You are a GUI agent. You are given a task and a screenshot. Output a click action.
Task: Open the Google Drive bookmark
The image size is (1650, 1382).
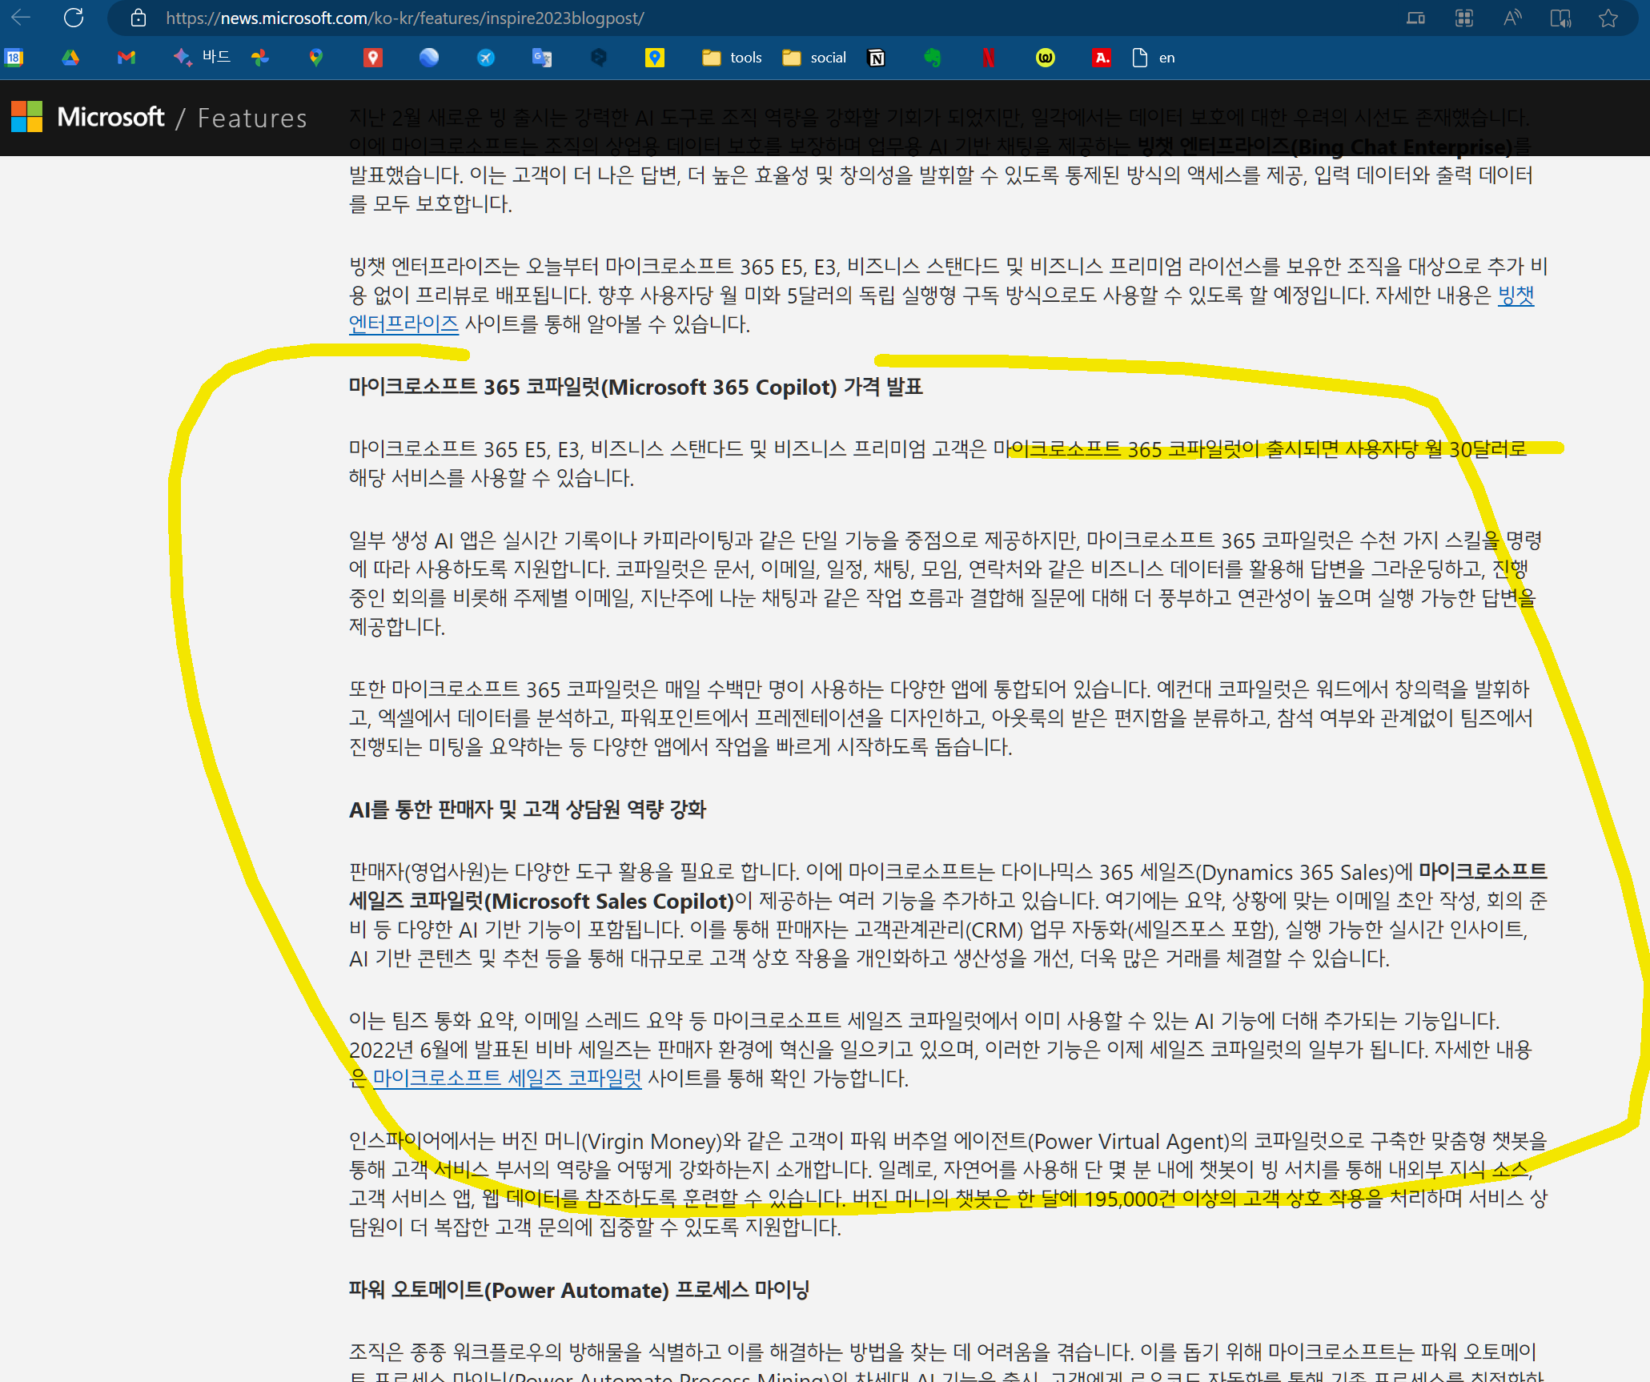pyautogui.click(x=70, y=58)
